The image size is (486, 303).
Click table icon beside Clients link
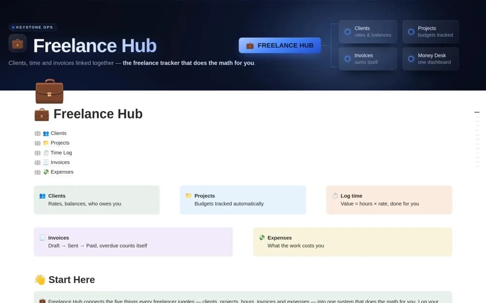37,134
